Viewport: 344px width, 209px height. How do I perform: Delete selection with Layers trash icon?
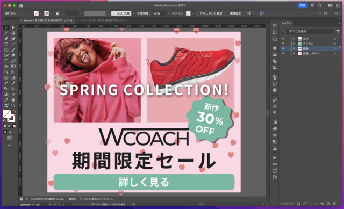(334, 204)
